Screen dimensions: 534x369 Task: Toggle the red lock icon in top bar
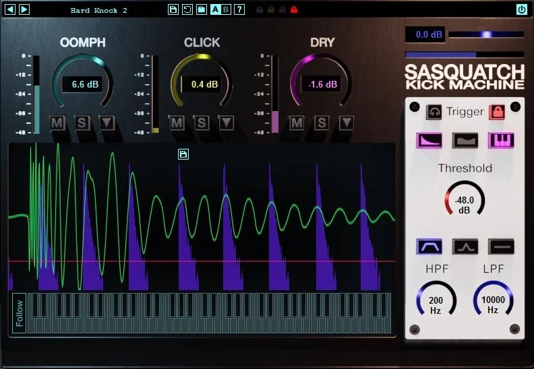click(x=294, y=9)
